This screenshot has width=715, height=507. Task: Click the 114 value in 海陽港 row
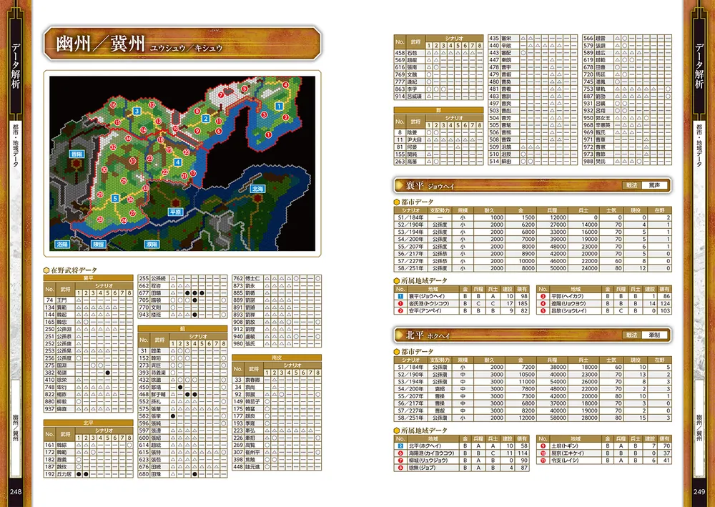pyautogui.click(x=523, y=453)
